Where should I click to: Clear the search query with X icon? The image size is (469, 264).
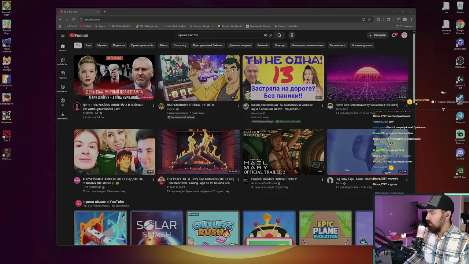[270, 35]
